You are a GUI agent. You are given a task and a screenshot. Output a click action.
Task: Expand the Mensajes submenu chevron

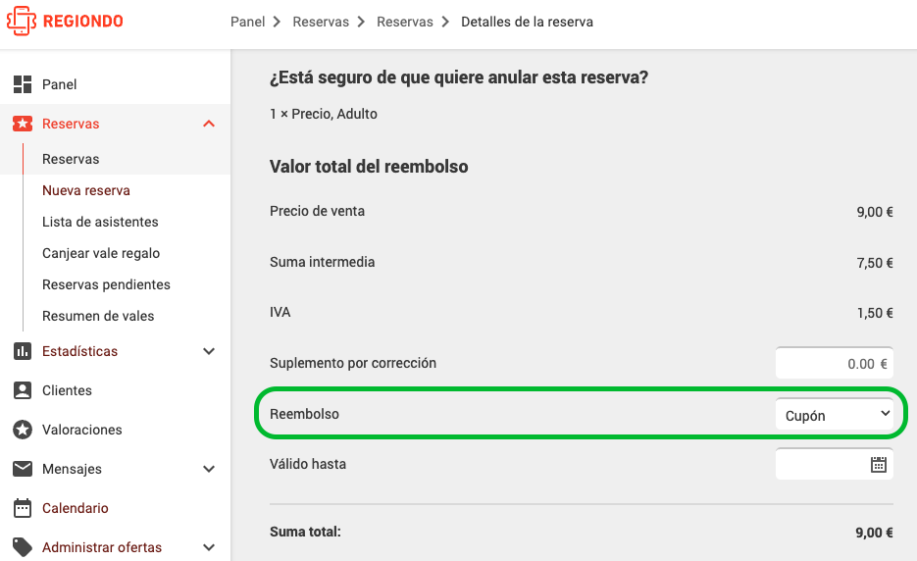tap(209, 469)
